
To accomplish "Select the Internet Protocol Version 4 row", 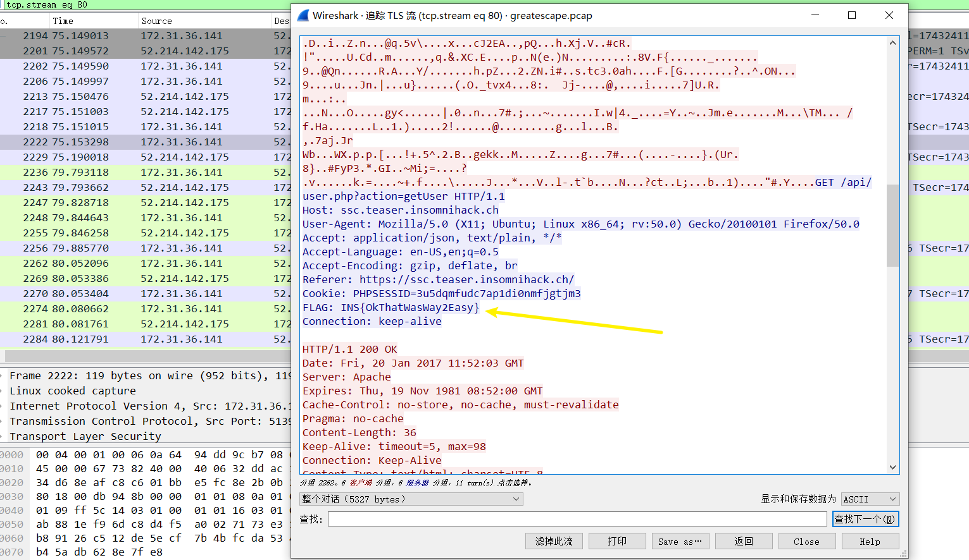I will 146,406.
